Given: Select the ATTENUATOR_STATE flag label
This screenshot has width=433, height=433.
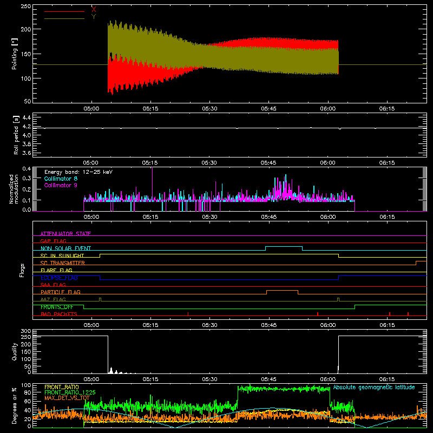Looking at the screenshot, I should coord(65,234).
